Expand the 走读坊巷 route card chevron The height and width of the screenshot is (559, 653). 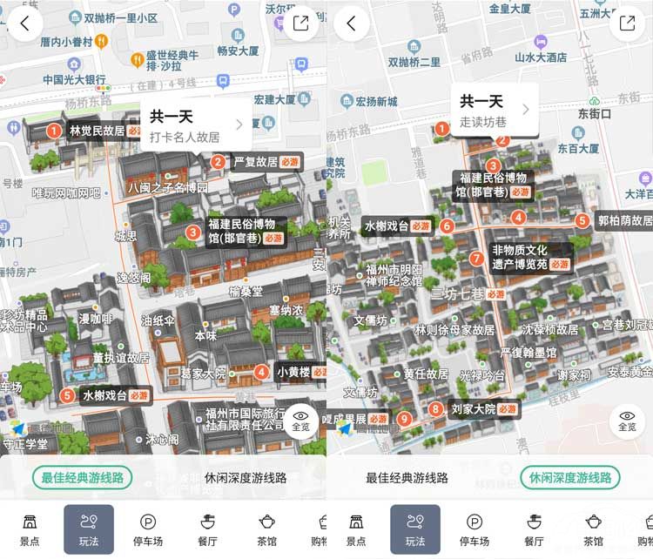(525, 110)
